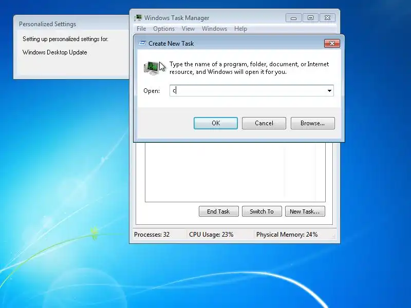Click the Task Manager resize grip corner
Viewport: 411px width, 308px height.
click(x=333, y=237)
